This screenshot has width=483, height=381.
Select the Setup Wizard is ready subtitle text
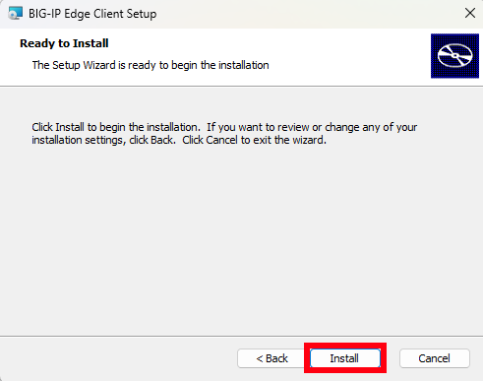point(151,65)
